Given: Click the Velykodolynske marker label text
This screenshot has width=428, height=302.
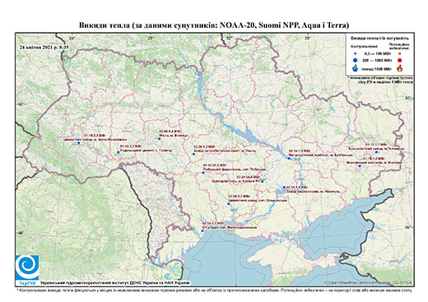Looking at the screenshot, I should [x=229, y=227].
